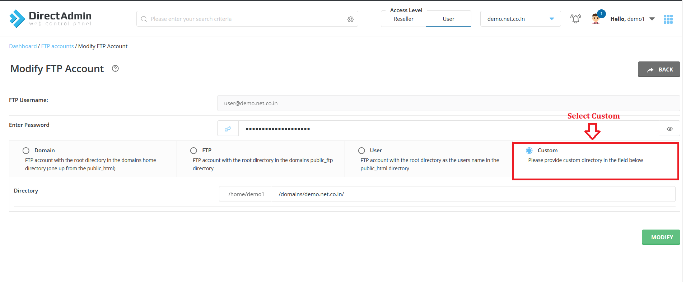Screen dimensions: 686x282
Task: Open search settings gear icon
Action: click(x=350, y=19)
